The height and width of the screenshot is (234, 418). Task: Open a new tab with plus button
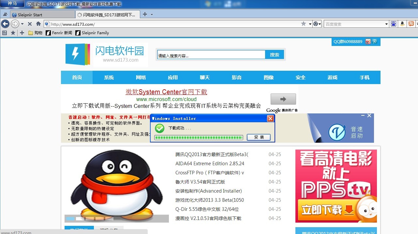click(145, 14)
